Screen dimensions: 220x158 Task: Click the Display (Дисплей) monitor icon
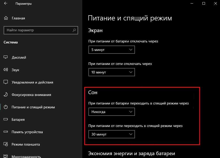[6, 57]
